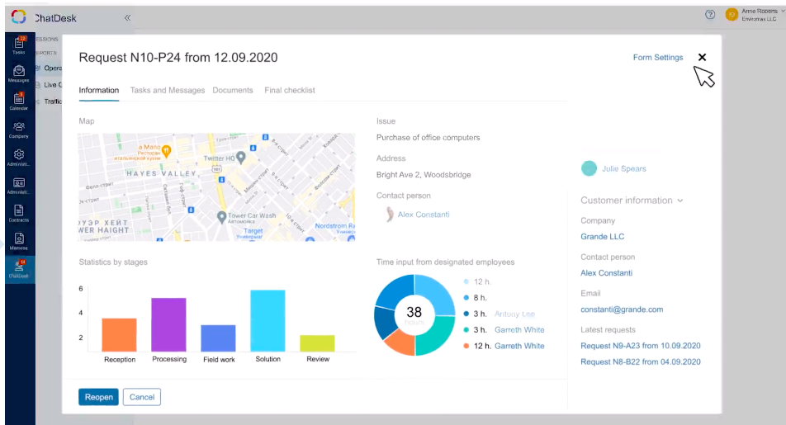
Task: Collapse the Customer information section
Action: [x=680, y=201]
